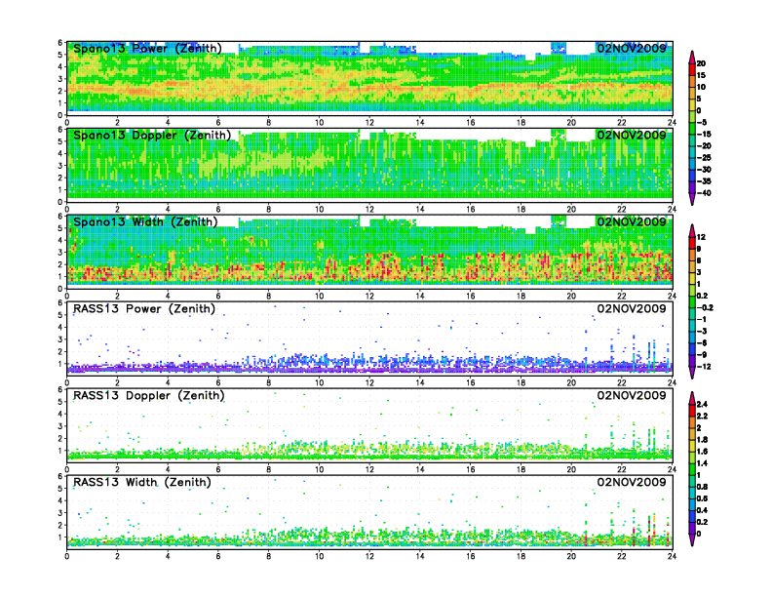Select the 02NOV2009 date in RASS13 Power panel
Screen dimensions: 772x597
(x=632, y=308)
